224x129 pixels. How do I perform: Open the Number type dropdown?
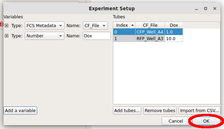45,36
